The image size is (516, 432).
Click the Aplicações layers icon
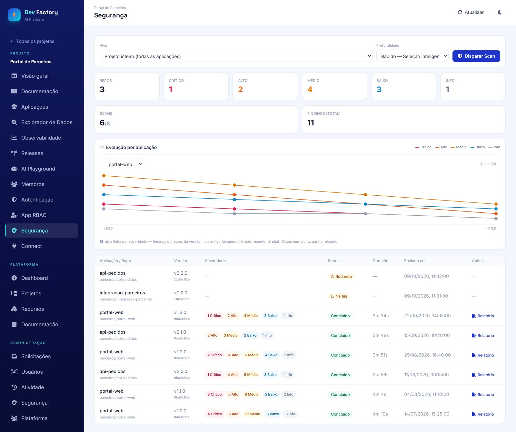click(14, 107)
